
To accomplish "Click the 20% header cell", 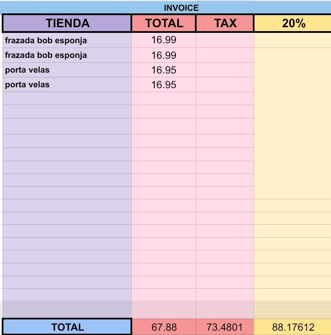I will tap(293, 23).
